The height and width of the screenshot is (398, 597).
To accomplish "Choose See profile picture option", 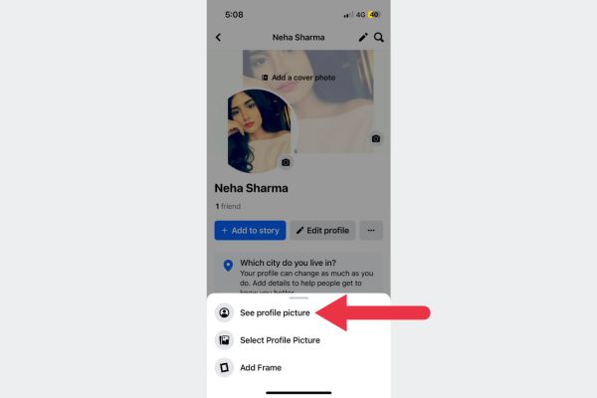I will (x=275, y=312).
